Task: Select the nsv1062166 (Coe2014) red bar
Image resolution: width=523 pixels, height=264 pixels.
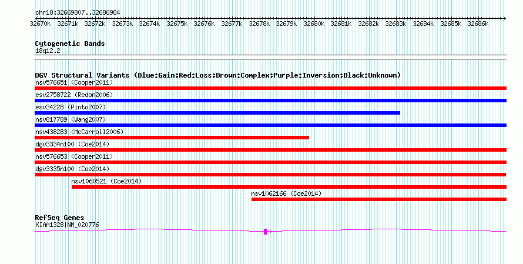Action: 379,199
